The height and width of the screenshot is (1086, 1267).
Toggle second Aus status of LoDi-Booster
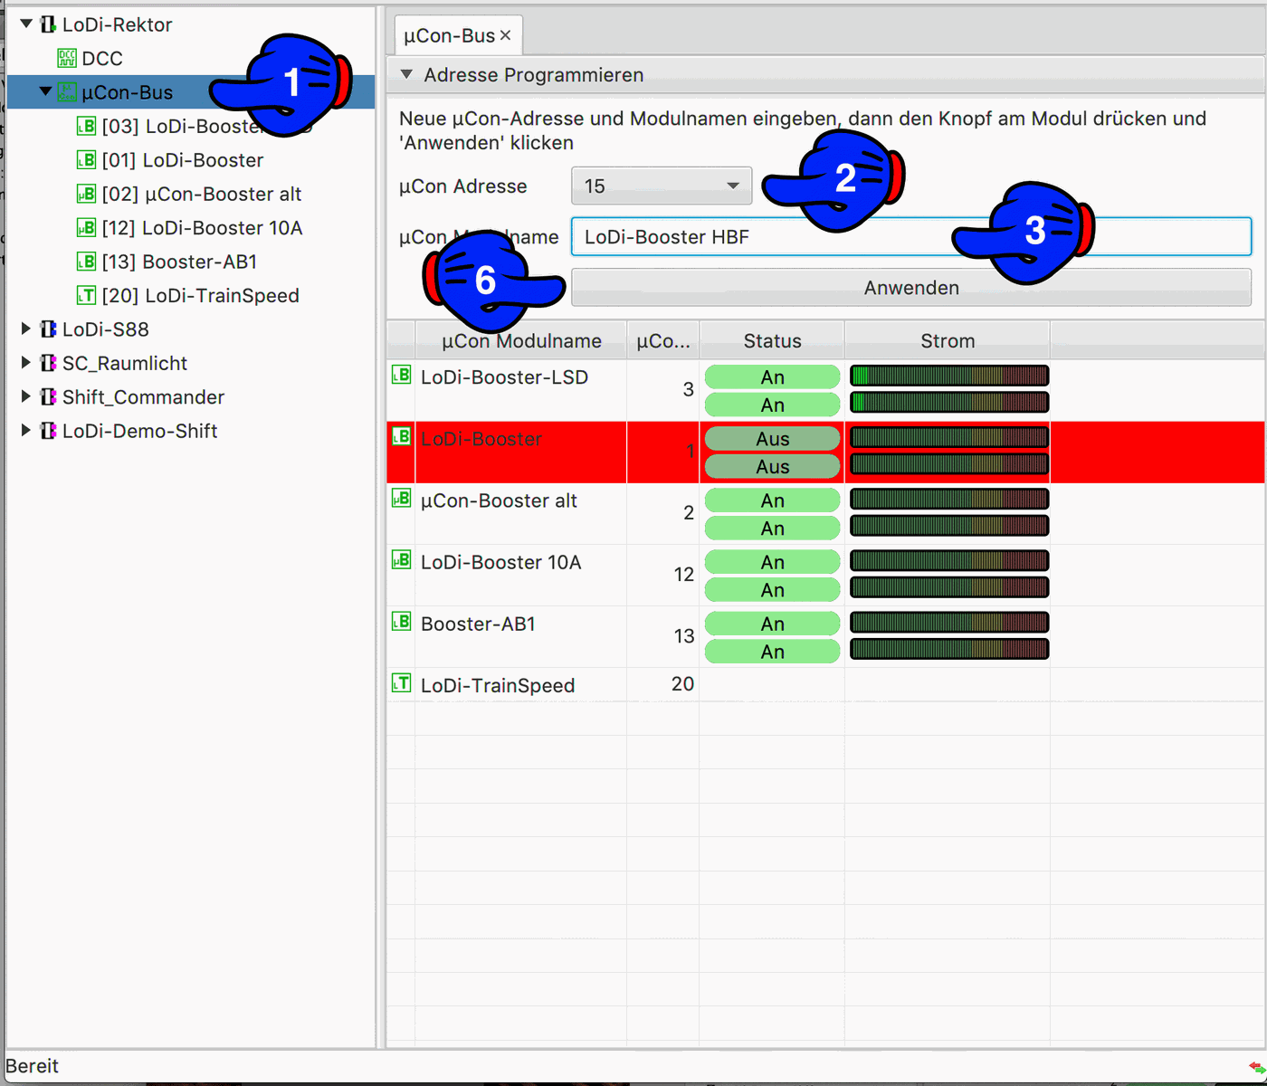click(x=772, y=466)
